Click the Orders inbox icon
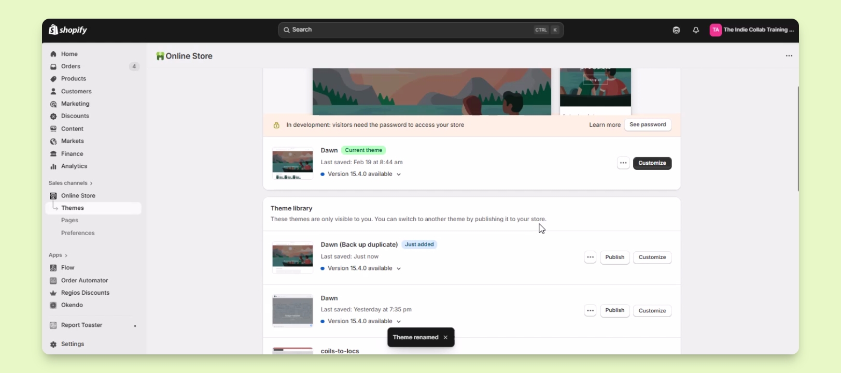 pyautogui.click(x=53, y=66)
